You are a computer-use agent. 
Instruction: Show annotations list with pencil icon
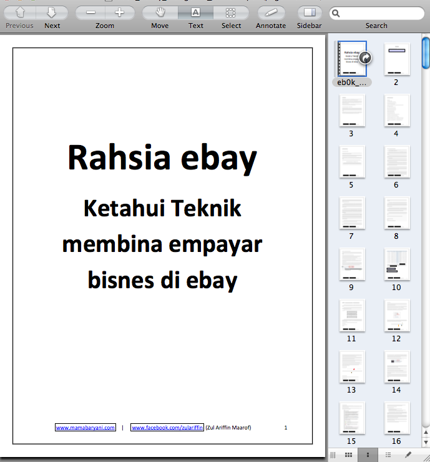coord(408,454)
